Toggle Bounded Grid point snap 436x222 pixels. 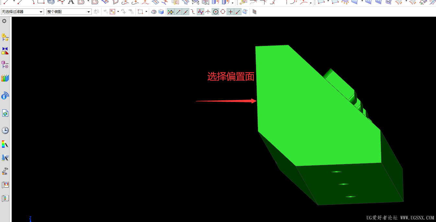click(x=255, y=12)
